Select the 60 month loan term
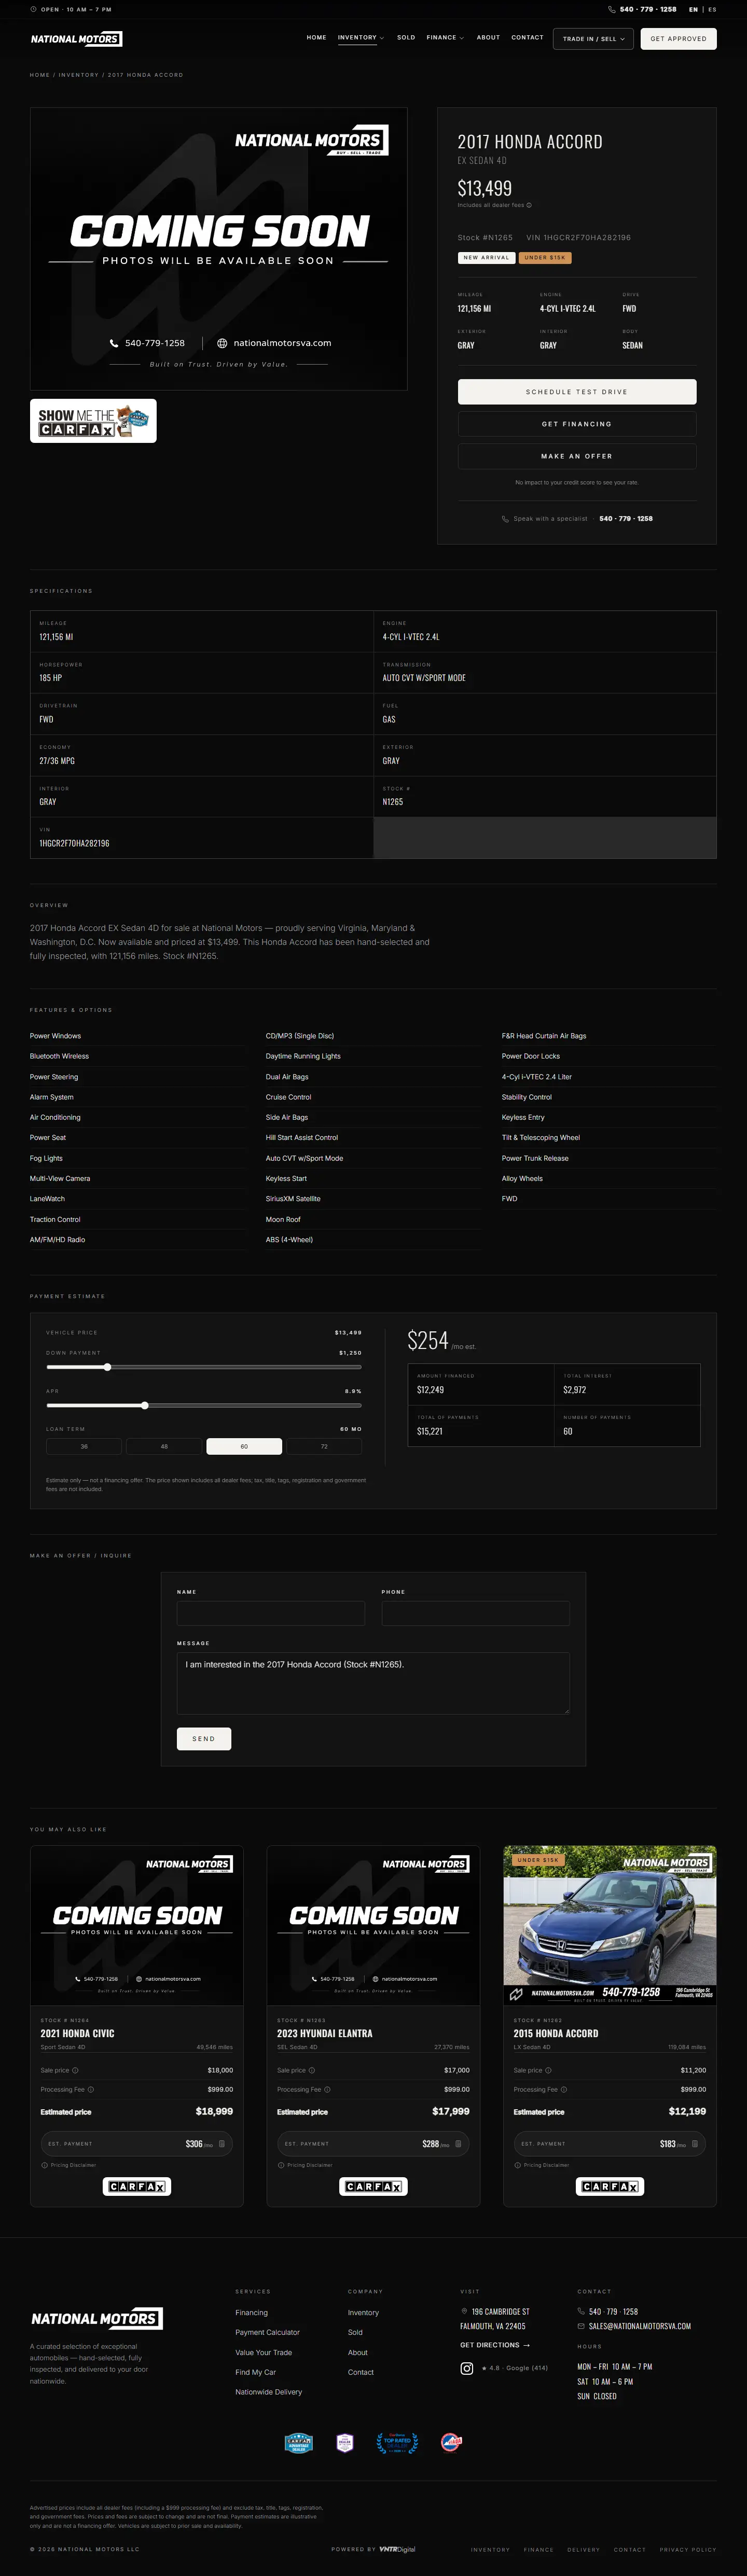This screenshot has width=747, height=2576. tap(244, 1446)
